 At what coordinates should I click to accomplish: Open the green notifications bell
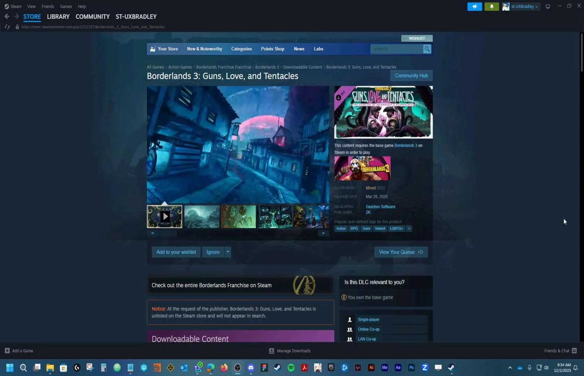(x=492, y=6)
